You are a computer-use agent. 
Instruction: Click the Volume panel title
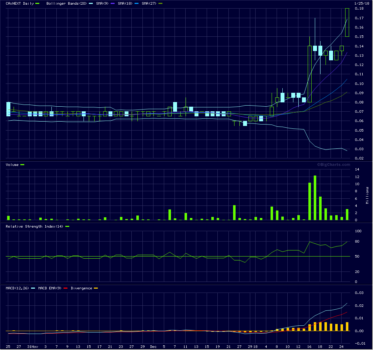coord(12,164)
